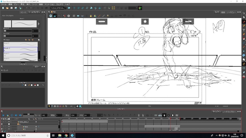Click the white current colour swatch
The height and width of the screenshot is (138, 246).
pyautogui.click(x=25, y=85)
